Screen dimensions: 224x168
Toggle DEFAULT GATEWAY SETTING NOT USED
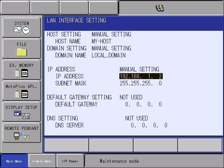(x=131, y=97)
